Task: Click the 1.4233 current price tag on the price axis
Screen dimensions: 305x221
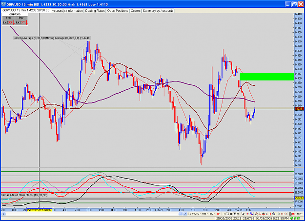Action: click(299, 109)
